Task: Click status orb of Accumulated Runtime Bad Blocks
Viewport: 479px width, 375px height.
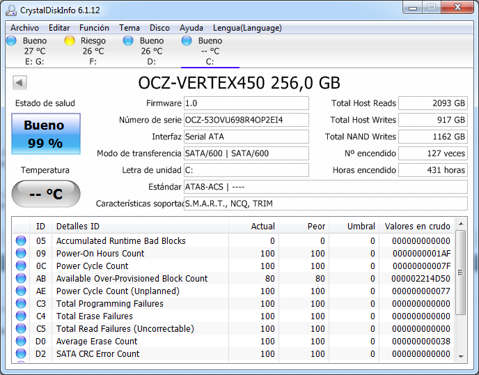Action: click(21, 240)
